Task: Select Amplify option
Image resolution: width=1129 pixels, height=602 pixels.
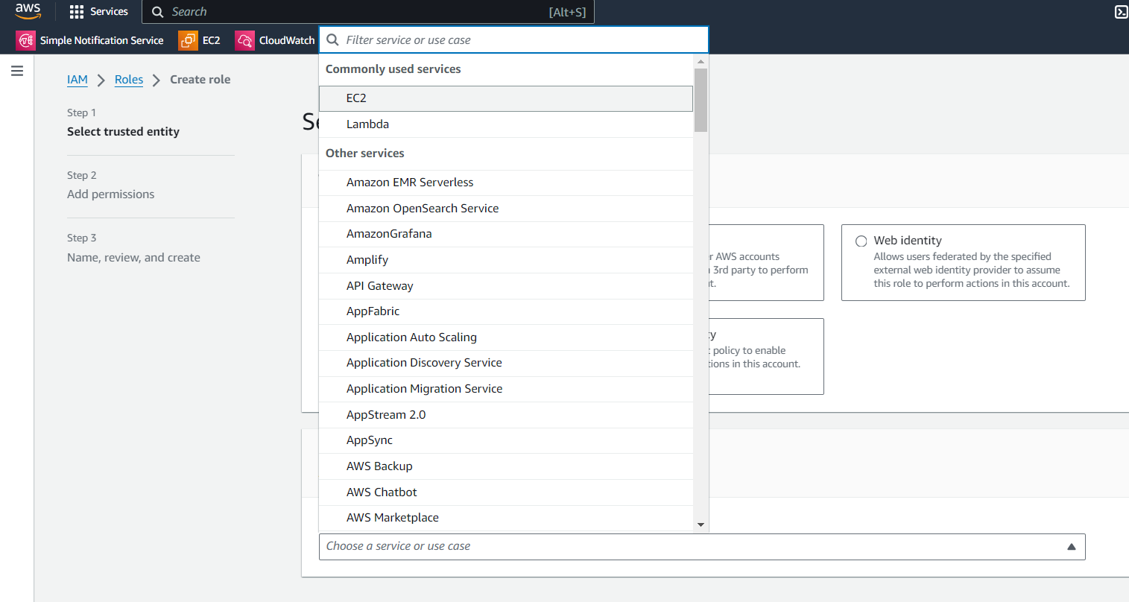Action: coord(506,260)
